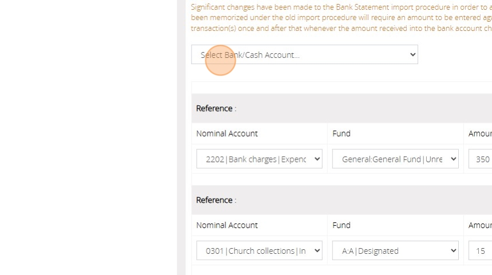Screen dimensions: 492x275
Task: Click the arrow icon beside A:A Designated
Action: click(x=454, y=250)
